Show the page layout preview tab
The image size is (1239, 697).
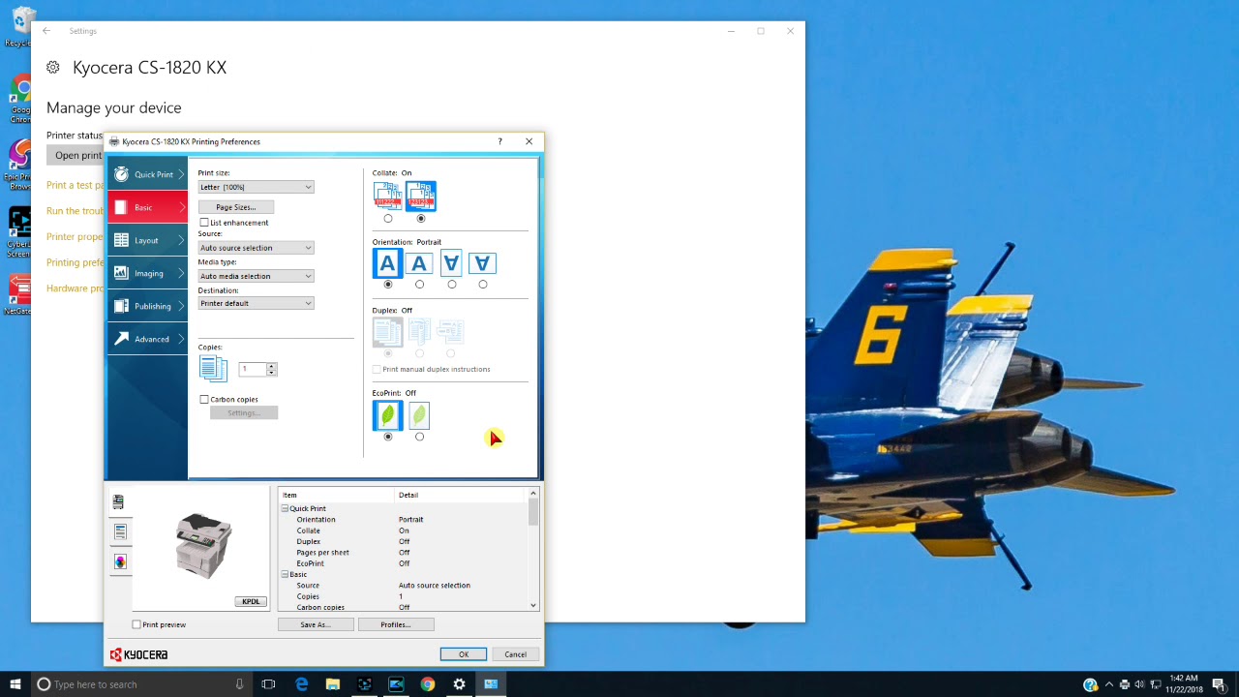[x=120, y=531]
